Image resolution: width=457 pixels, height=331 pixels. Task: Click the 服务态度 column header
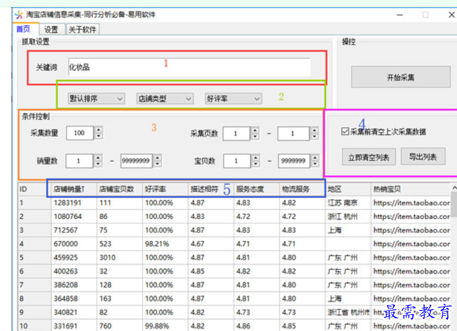click(x=256, y=189)
